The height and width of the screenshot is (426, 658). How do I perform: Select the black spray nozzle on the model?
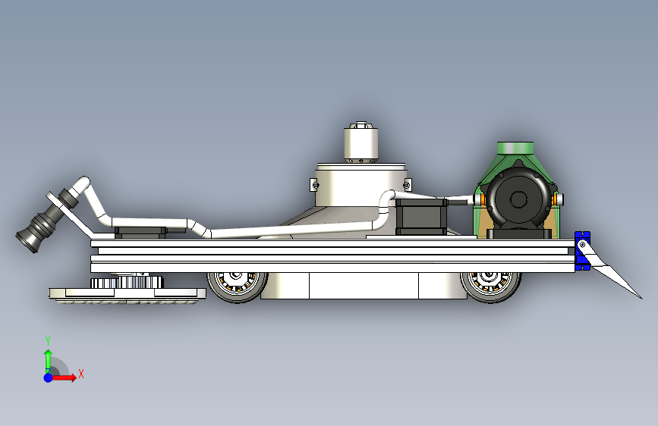tap(46, 221)
